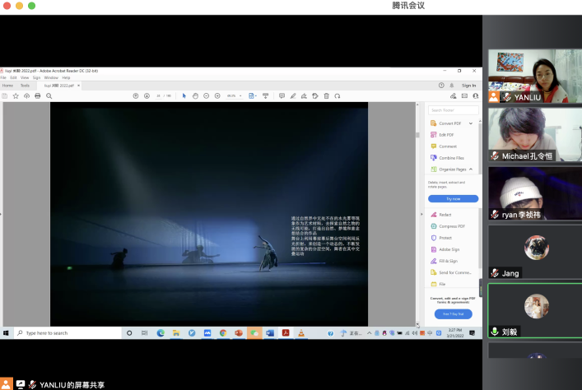Viewport: 582px width, 390px height.
Task: Open Combine Files tool
Action: (x=447, y=158)
